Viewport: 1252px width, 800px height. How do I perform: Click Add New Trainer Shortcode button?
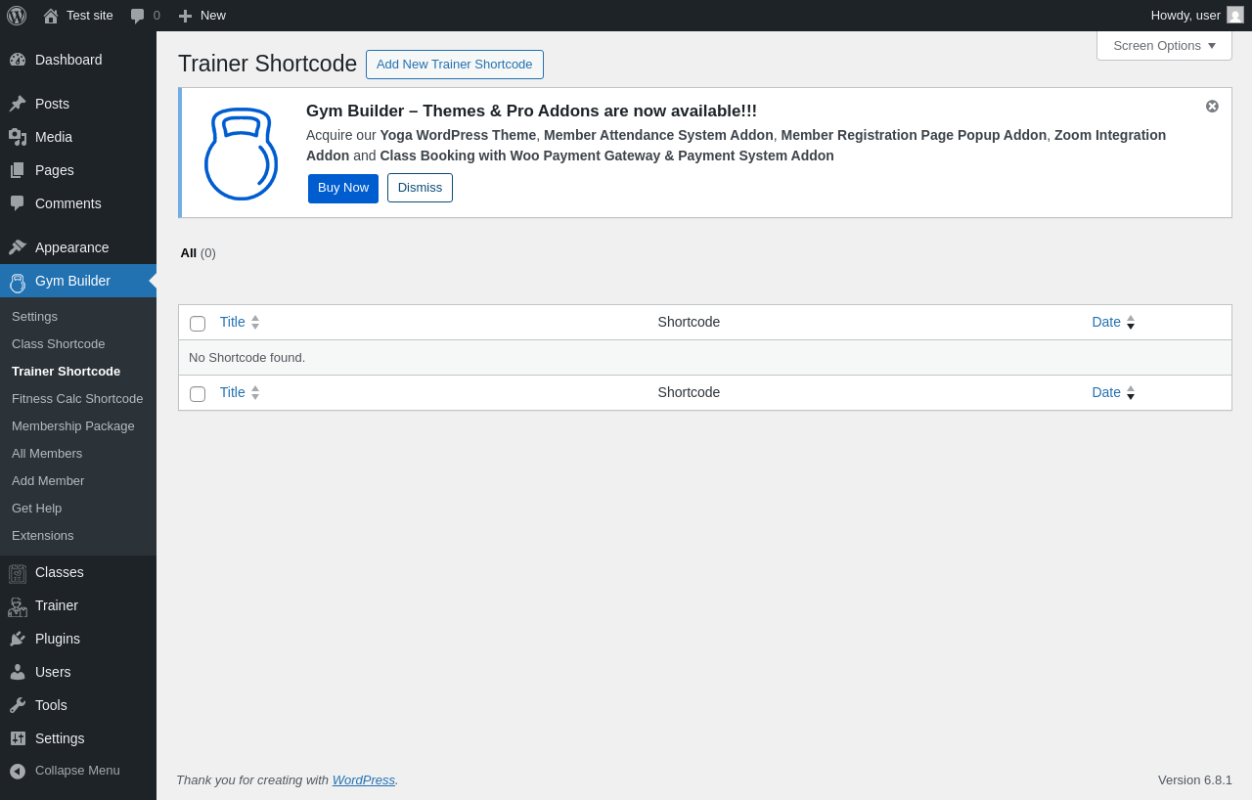(455, 65)
